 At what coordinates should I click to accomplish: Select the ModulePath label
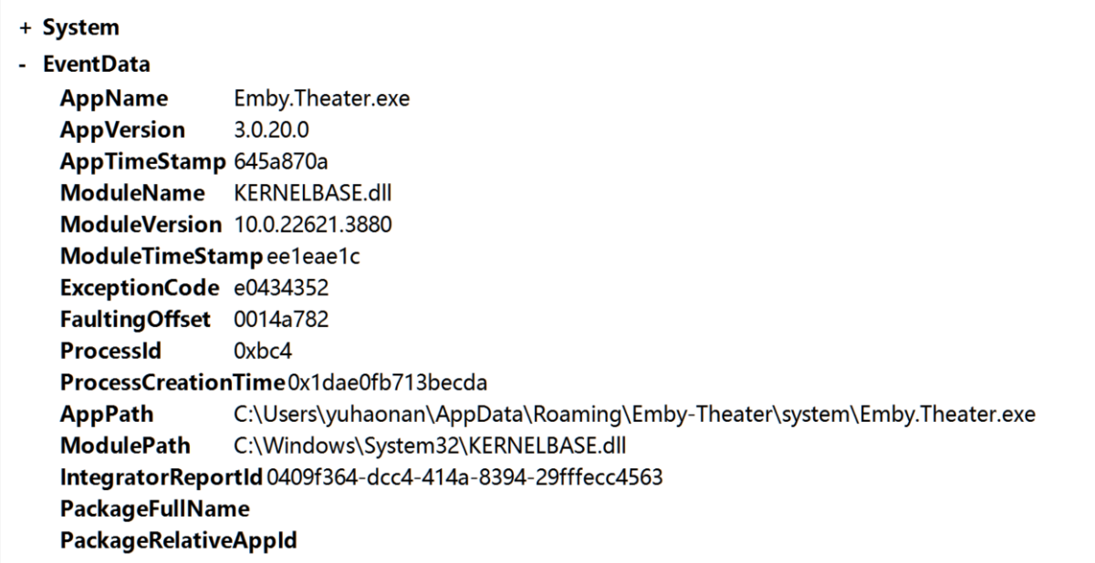tap(124, 447)
